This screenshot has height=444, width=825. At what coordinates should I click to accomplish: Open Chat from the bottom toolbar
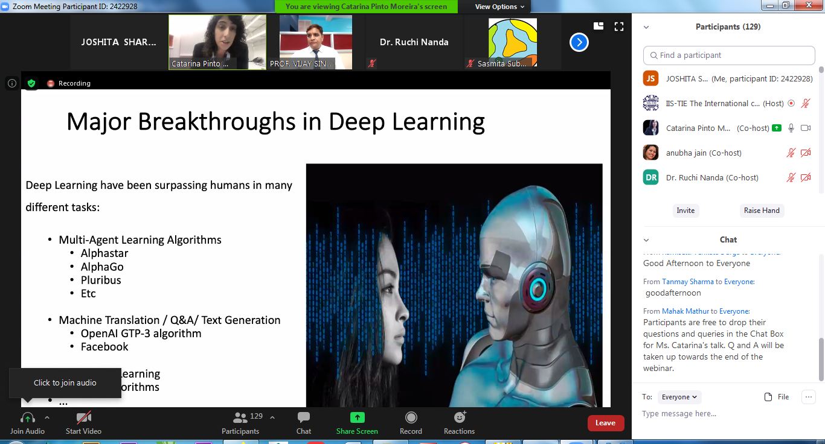pos(304,417)
